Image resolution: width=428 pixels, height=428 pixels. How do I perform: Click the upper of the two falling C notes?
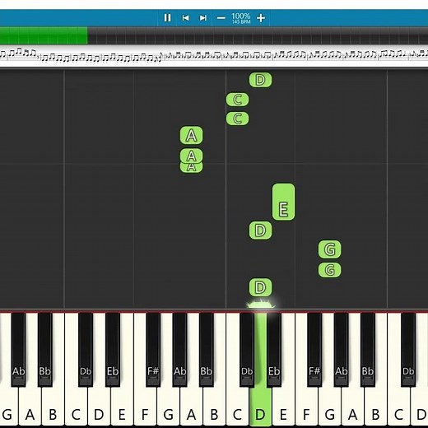(x=238, y=100)
